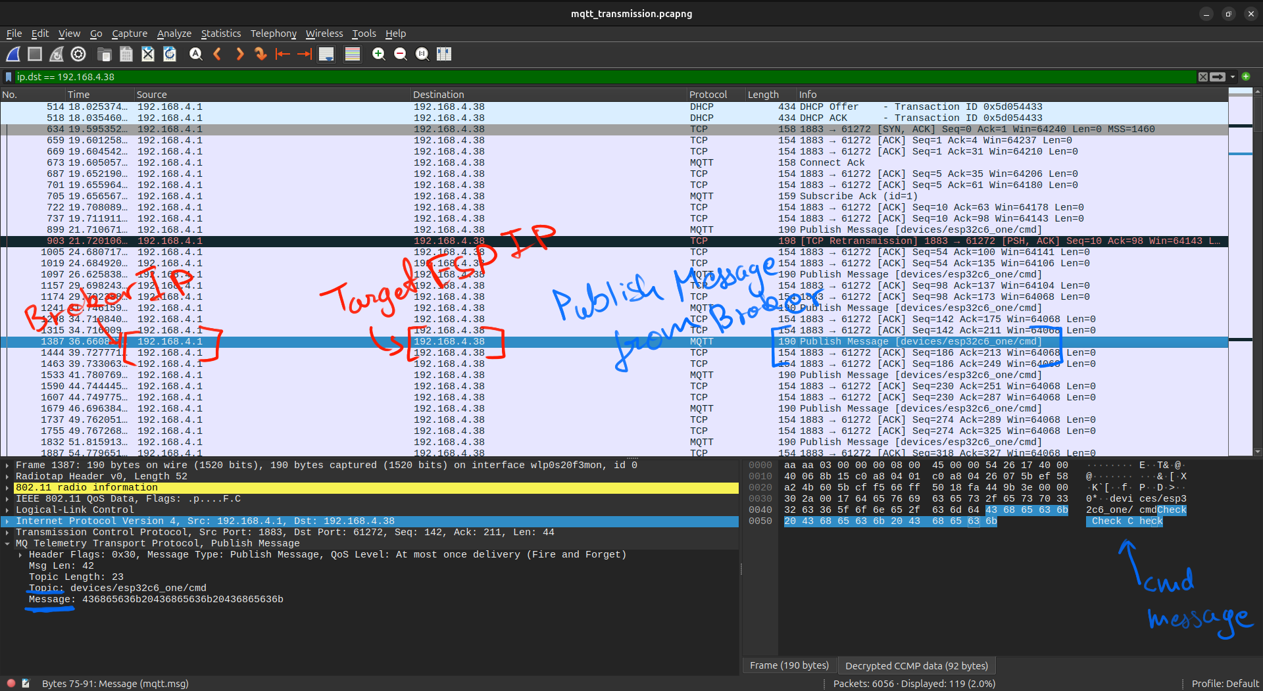This screenshot has width=1263, height=691.
Task: Open the Capture menu
Action: click(x=130, y=34)
